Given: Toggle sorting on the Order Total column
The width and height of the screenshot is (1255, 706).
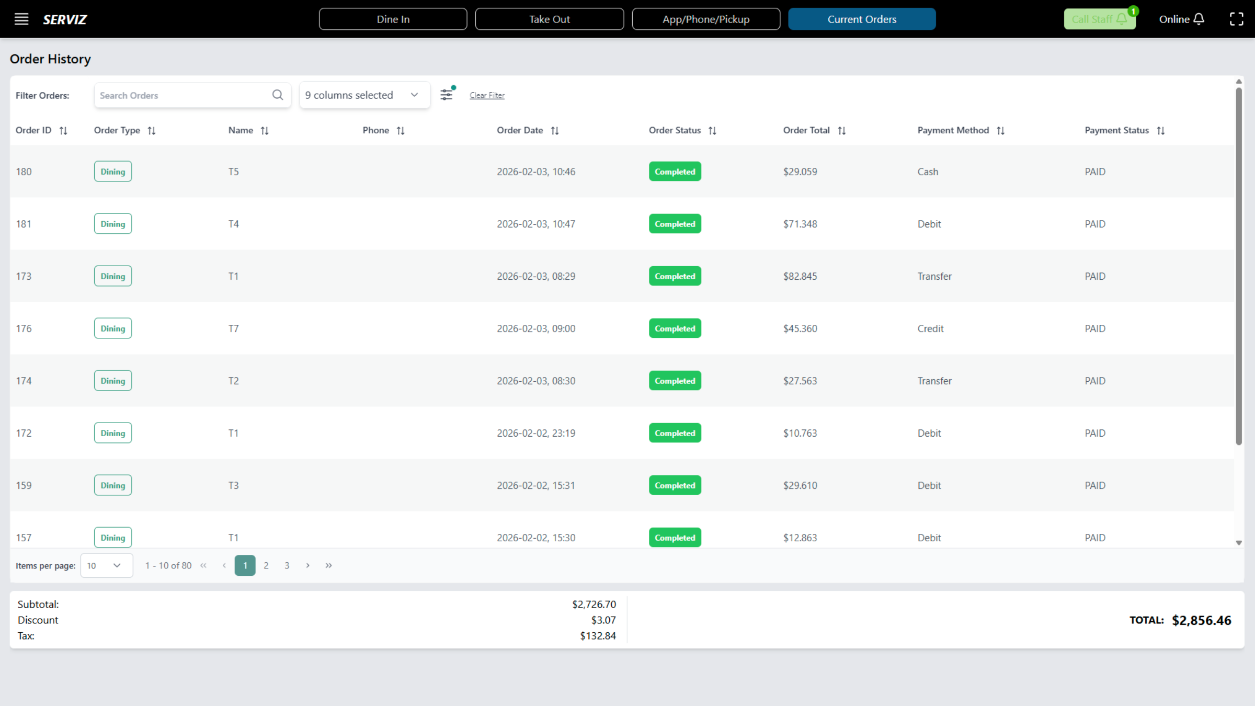Looking at the screenshot, I should [x=842, y=130].
